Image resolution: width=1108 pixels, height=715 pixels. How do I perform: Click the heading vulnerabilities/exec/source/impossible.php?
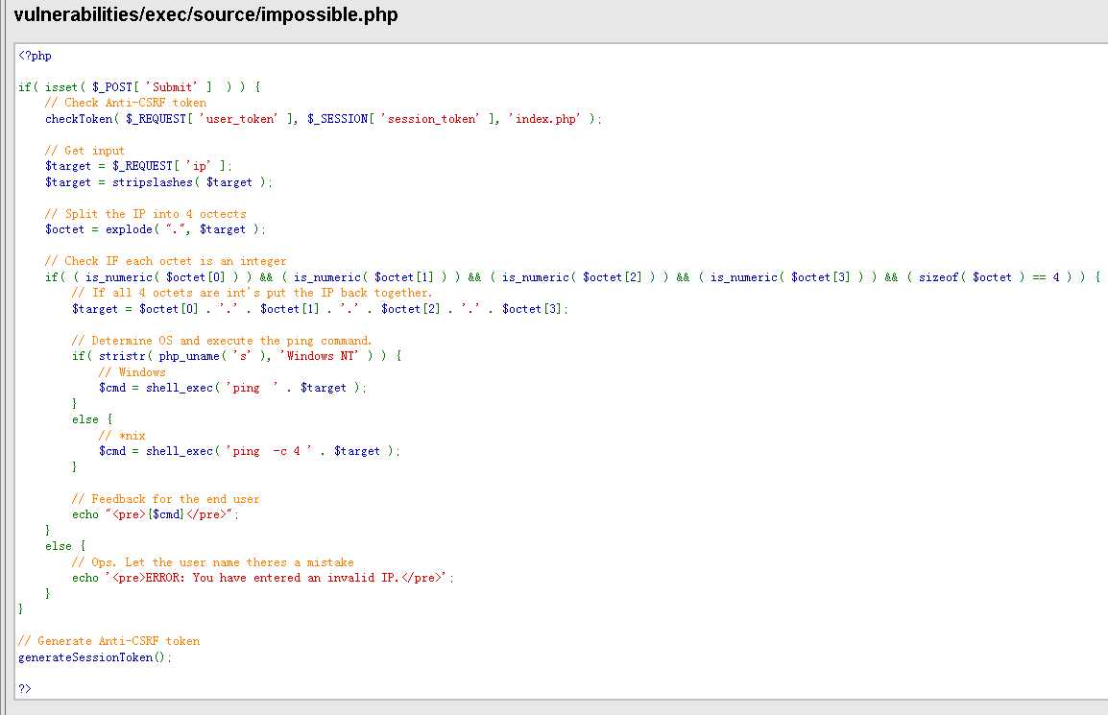click(x=205, y=14)
